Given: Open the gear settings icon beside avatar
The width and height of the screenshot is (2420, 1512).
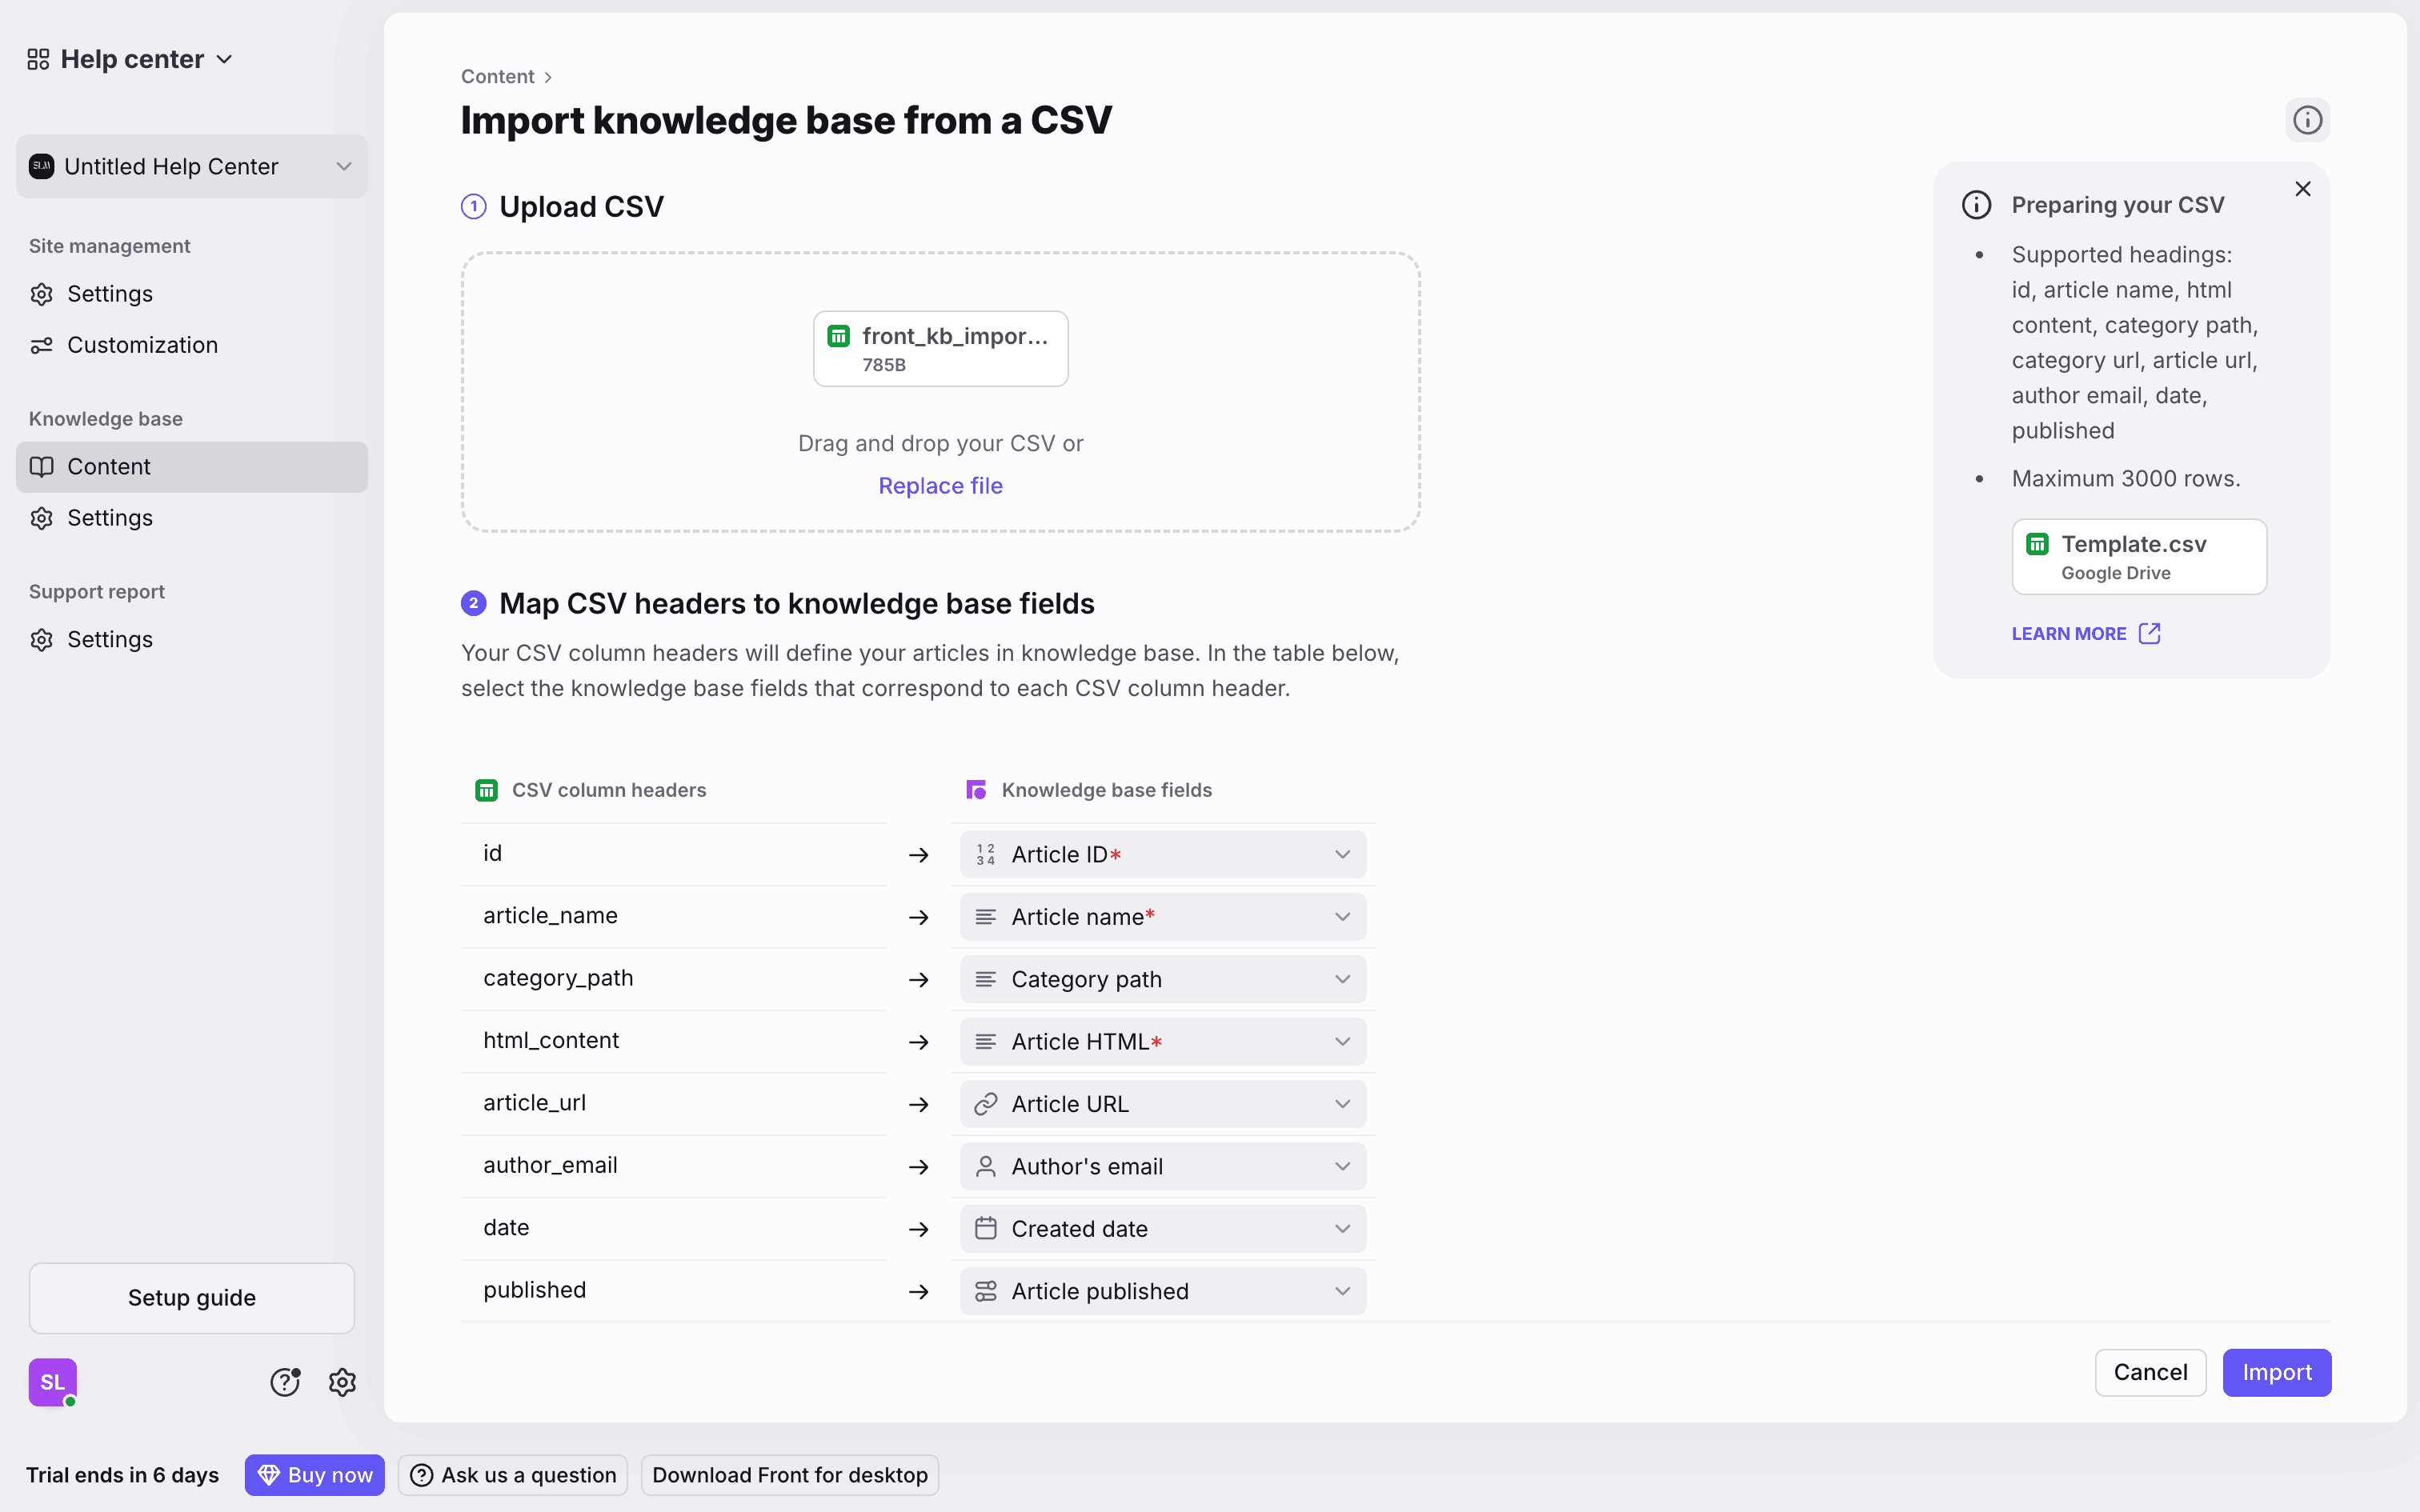Looking at the screenshot, I should coord(342,1382).
